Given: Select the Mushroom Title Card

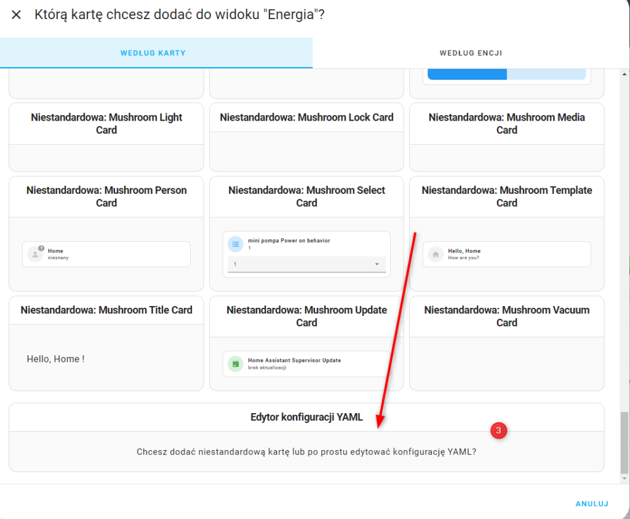Looking at the screenshot, I should click(106, 310).
